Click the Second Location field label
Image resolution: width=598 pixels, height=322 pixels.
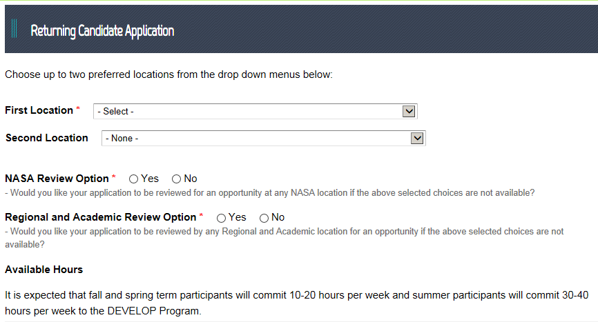47,138
